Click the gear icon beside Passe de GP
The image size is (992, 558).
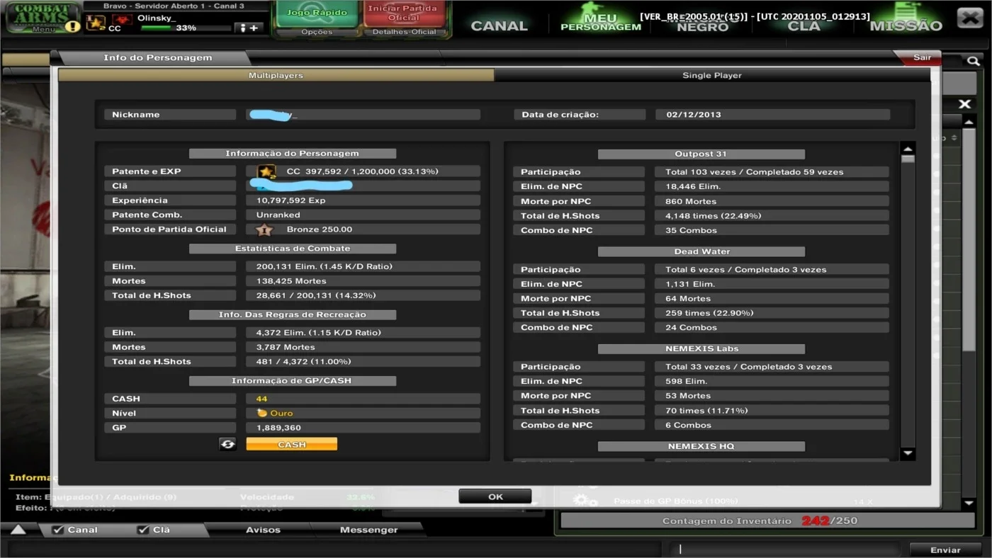(585, 501)
